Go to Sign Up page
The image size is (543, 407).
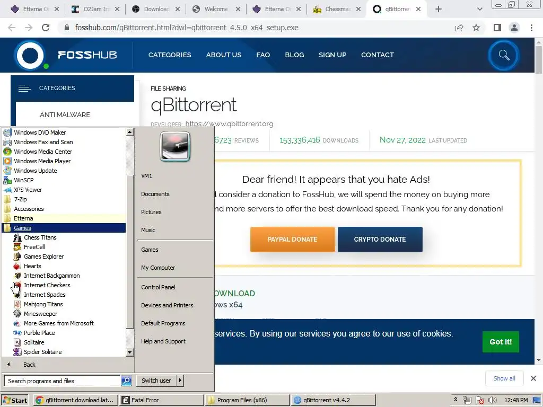click(332, 55)
